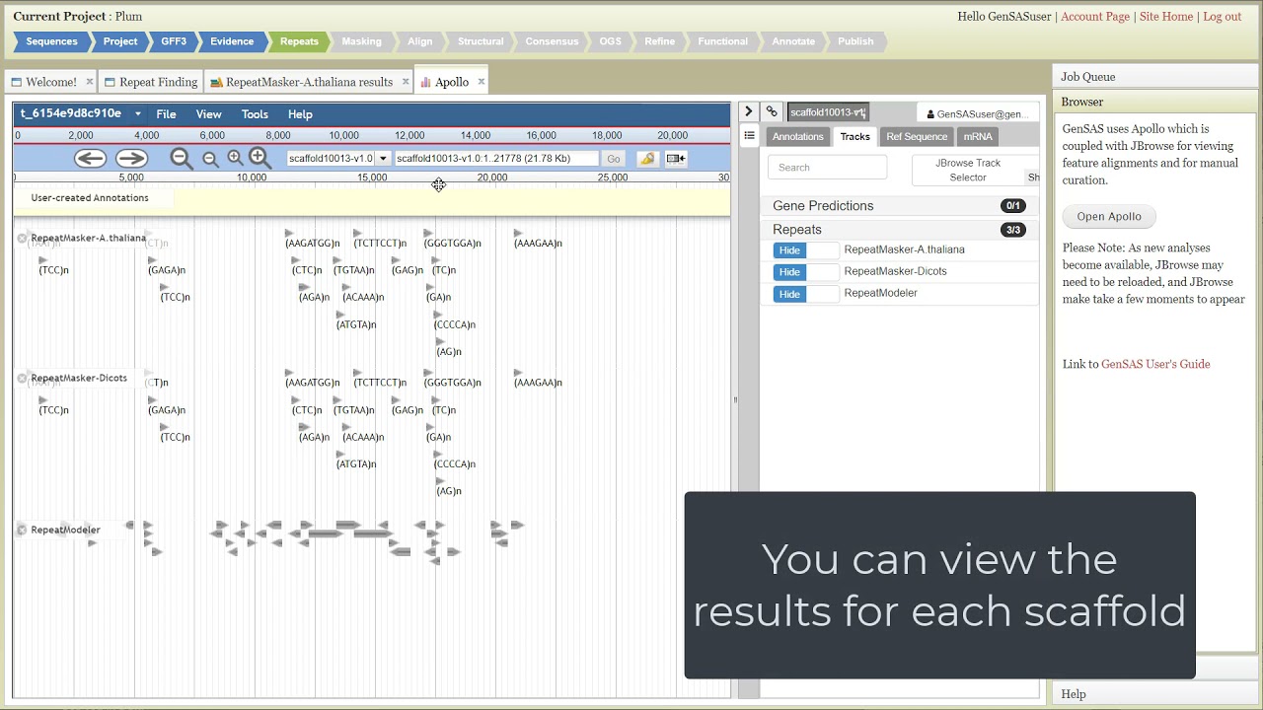Click the JBrowse Track Selector button
Viewport: 1263px width, 710px height.
coord(967,170)
